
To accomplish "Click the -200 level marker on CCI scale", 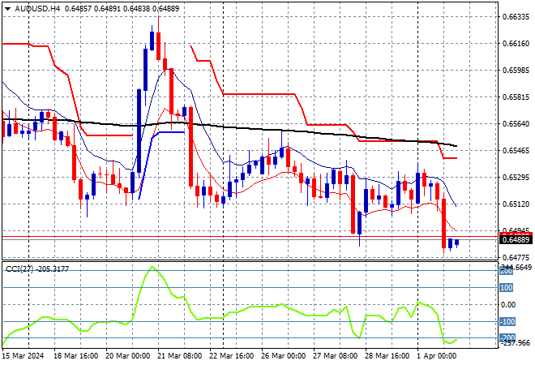I will click(507, 338).
